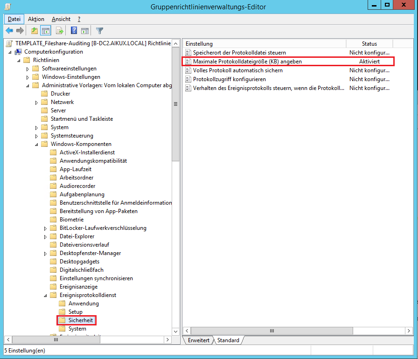Click the folder icon of Audiorecorder
Screen dimensions: 418x359
click(53, 186)
